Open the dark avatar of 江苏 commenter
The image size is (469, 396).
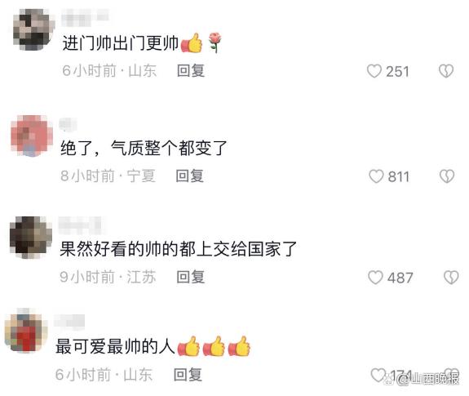click(x=31, y=238)
